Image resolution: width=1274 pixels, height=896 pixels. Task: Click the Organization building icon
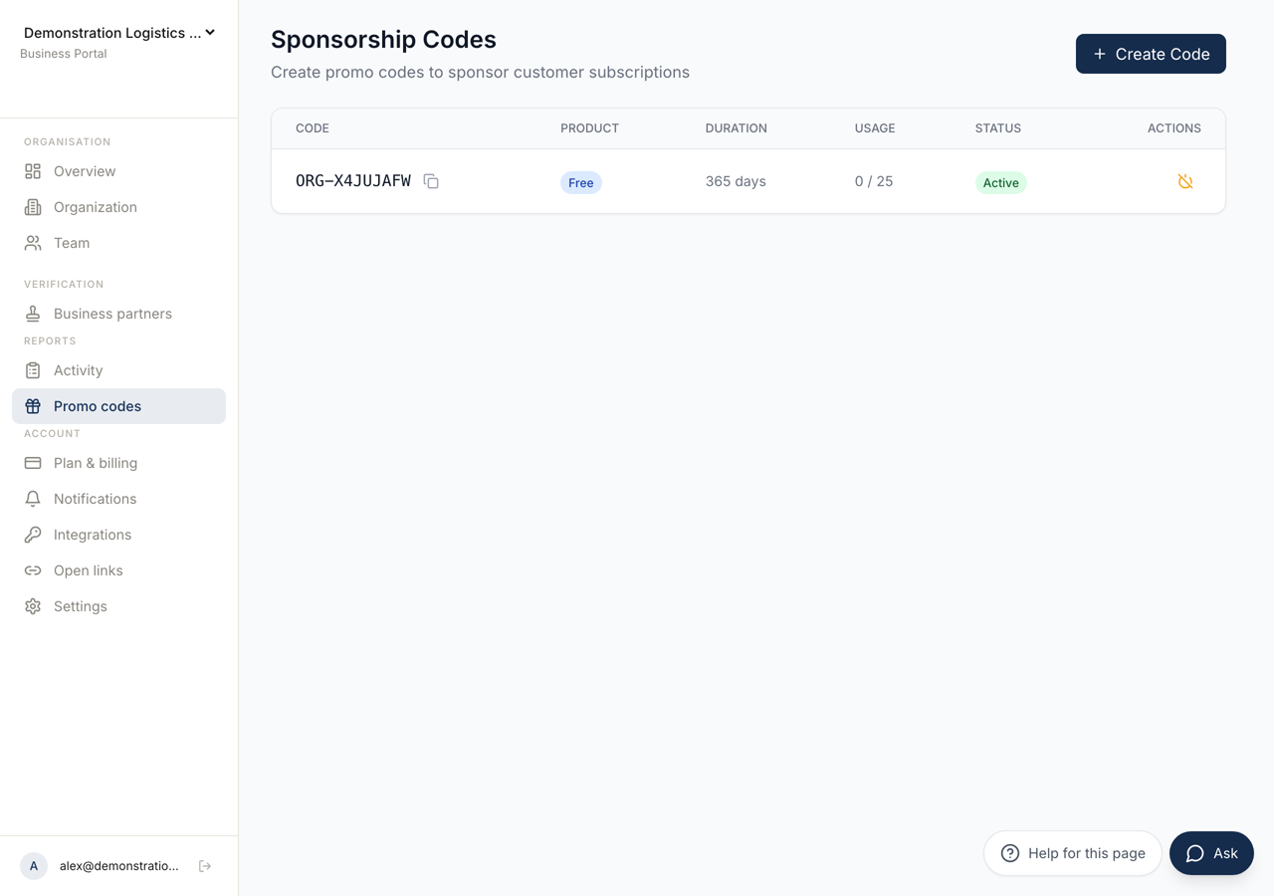(33, 207)
